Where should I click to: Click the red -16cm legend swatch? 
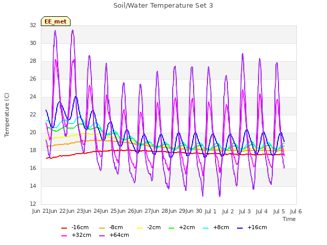[x=64, y=228]
